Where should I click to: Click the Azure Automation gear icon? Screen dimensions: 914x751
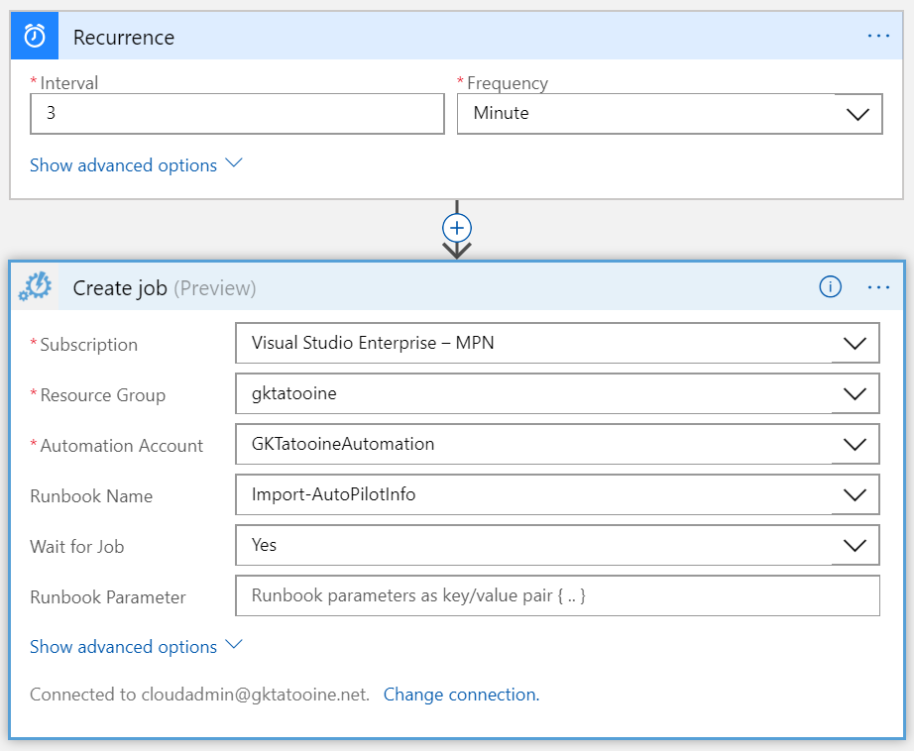coord(35,287)
